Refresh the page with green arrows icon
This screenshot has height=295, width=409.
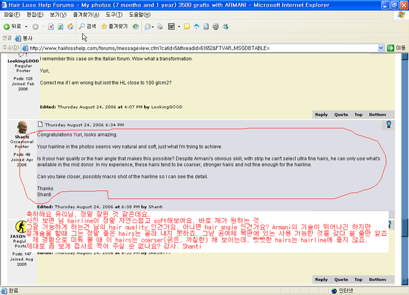point(60,27)
